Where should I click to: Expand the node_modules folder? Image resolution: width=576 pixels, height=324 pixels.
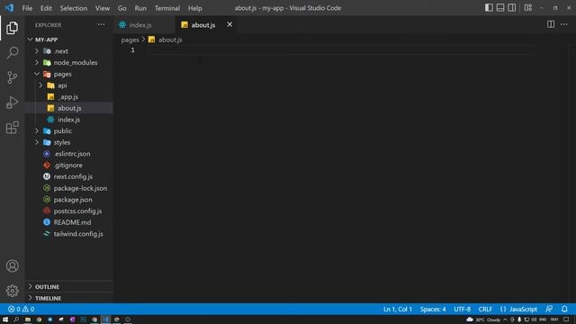(x=69, y=62)
